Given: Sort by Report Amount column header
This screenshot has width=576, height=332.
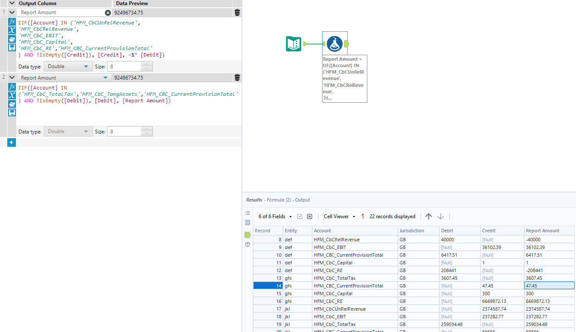Looking at the screenshot, I should click(543, 231).
